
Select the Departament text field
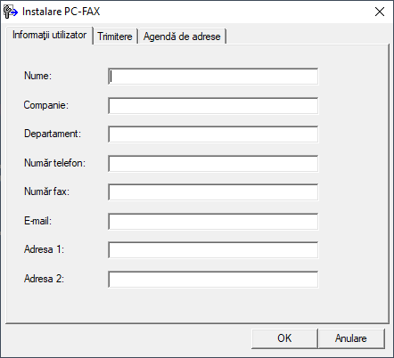[x=213, y=134]
